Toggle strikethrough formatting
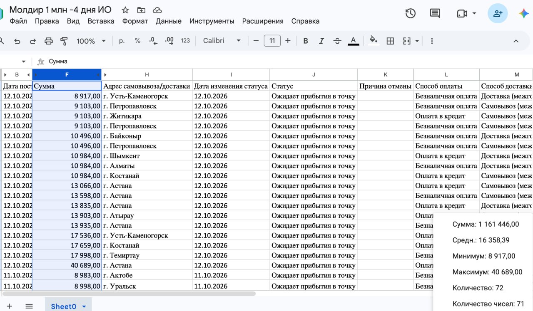The width and height of the screenshot is (533, 311). pyautogui.click(x=337, y=41)
